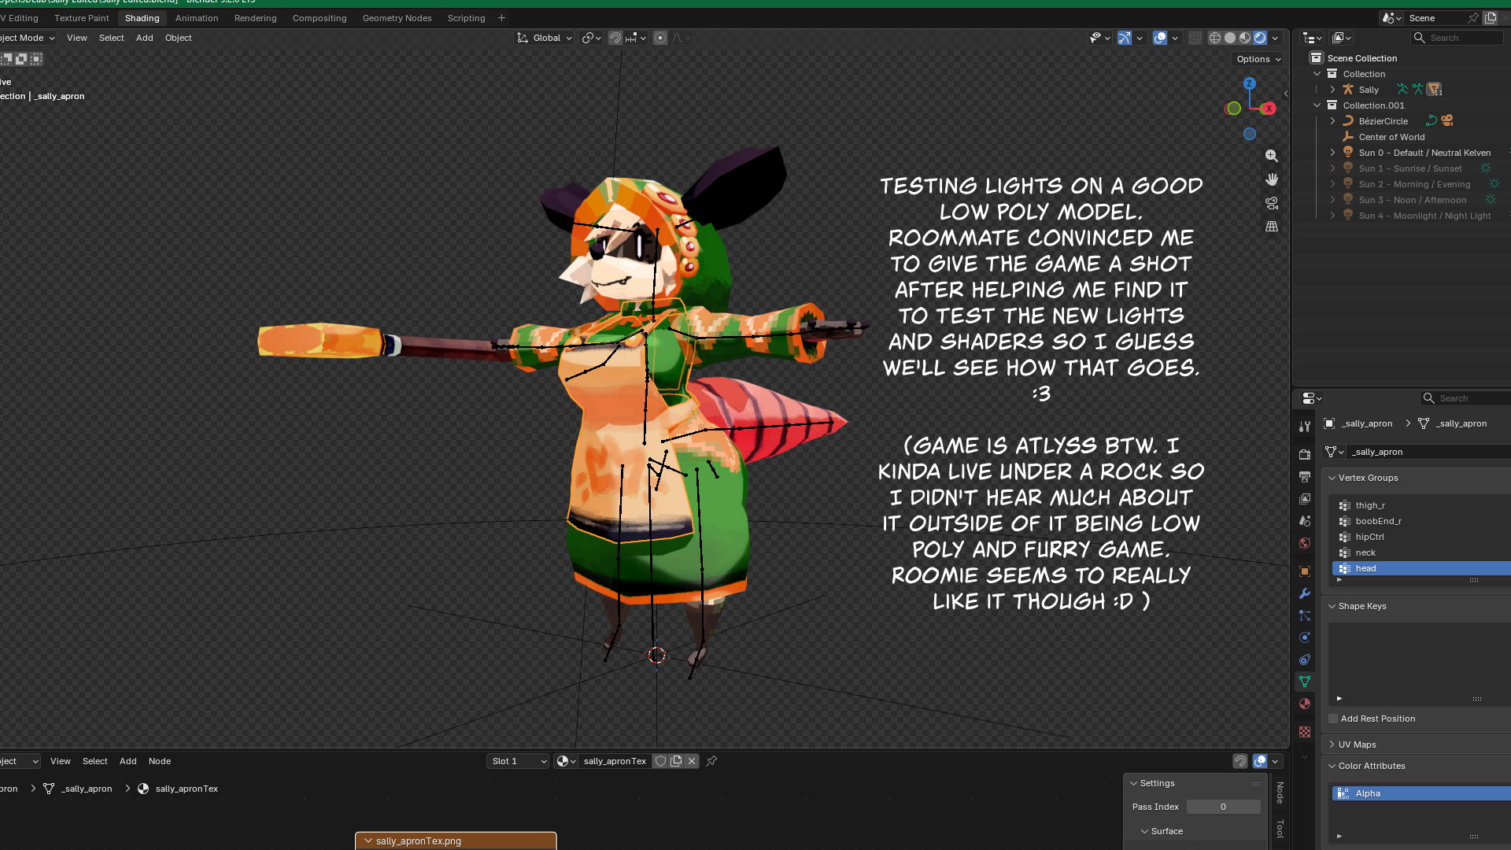The height and width of the screenshot is (850, 1511).
Task: Toggle viewport overlays display
Action: click(x=1160, y=38)
